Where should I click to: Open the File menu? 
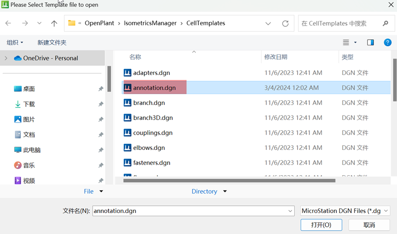click(93, 191)
